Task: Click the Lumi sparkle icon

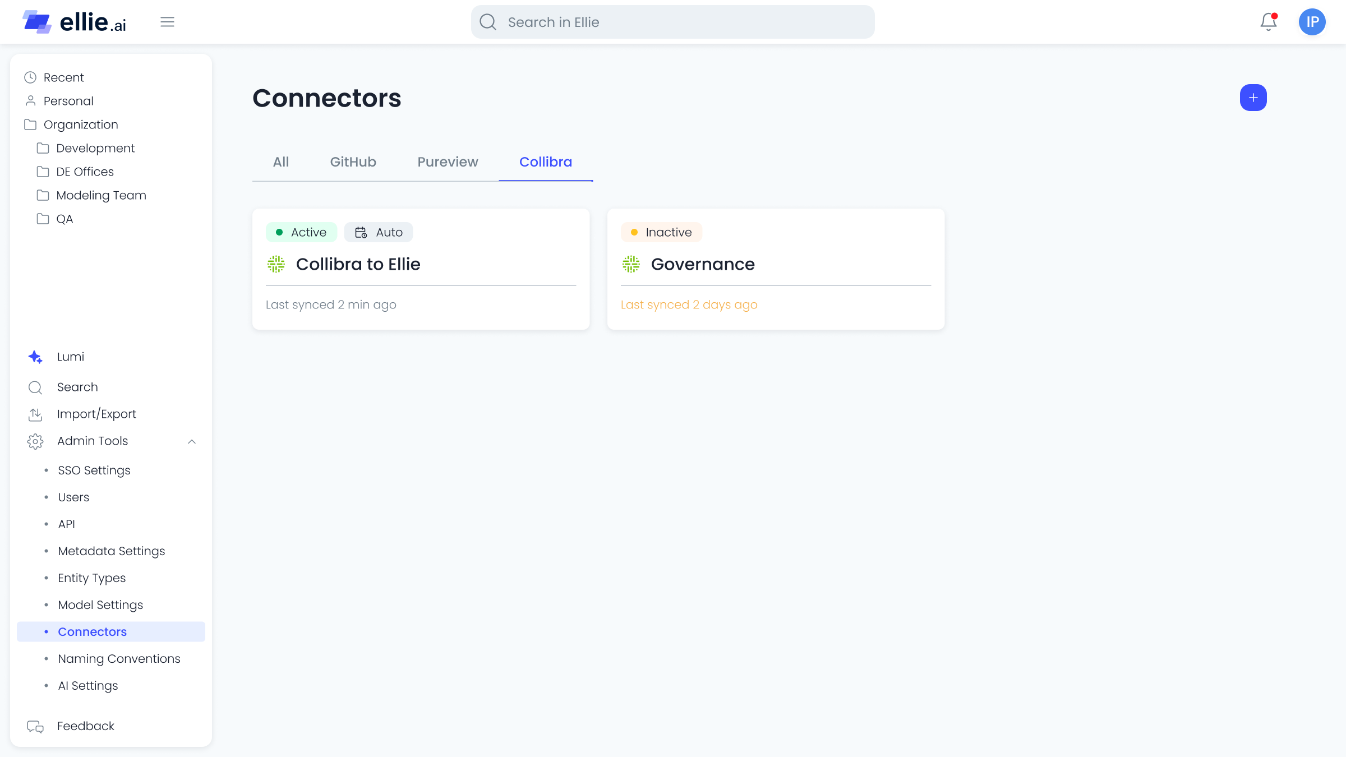Action: coord(35,357)
